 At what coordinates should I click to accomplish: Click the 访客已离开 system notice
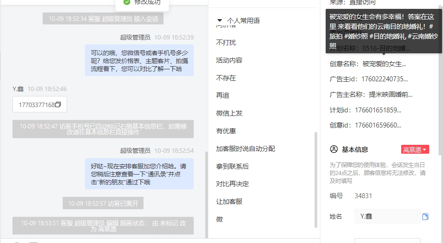pos(103,203)
